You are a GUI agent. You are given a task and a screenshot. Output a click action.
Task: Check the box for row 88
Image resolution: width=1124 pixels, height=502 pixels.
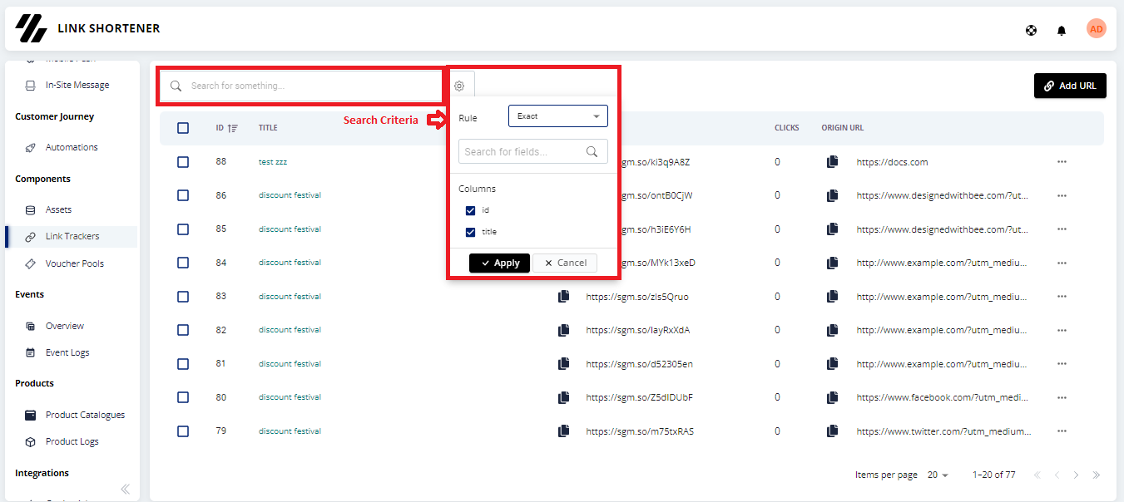coord(183,162)
